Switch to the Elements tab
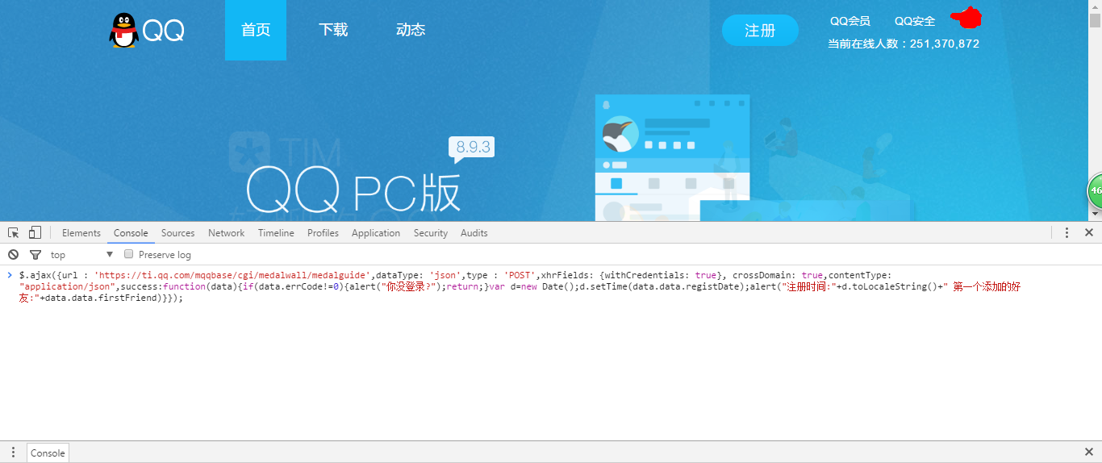 tap(81, 232)
